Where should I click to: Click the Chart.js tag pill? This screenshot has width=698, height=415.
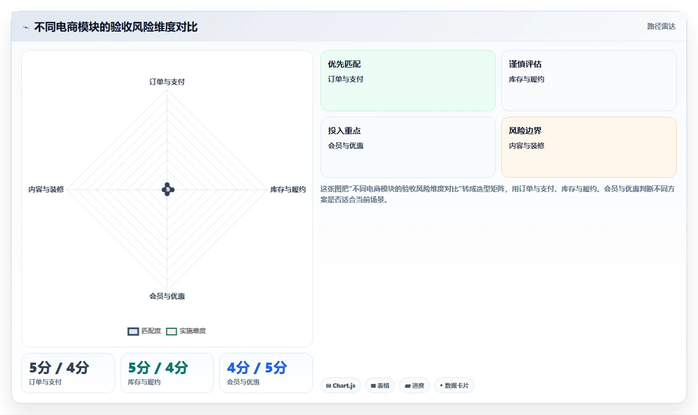coord(340,386)
